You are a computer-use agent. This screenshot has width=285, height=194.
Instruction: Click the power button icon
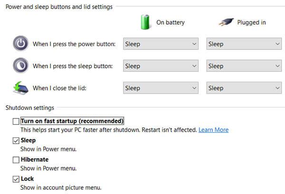(21, 44)
